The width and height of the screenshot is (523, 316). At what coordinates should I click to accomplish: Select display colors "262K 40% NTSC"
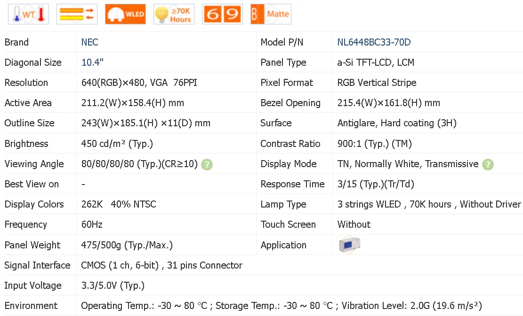(119, 204)
